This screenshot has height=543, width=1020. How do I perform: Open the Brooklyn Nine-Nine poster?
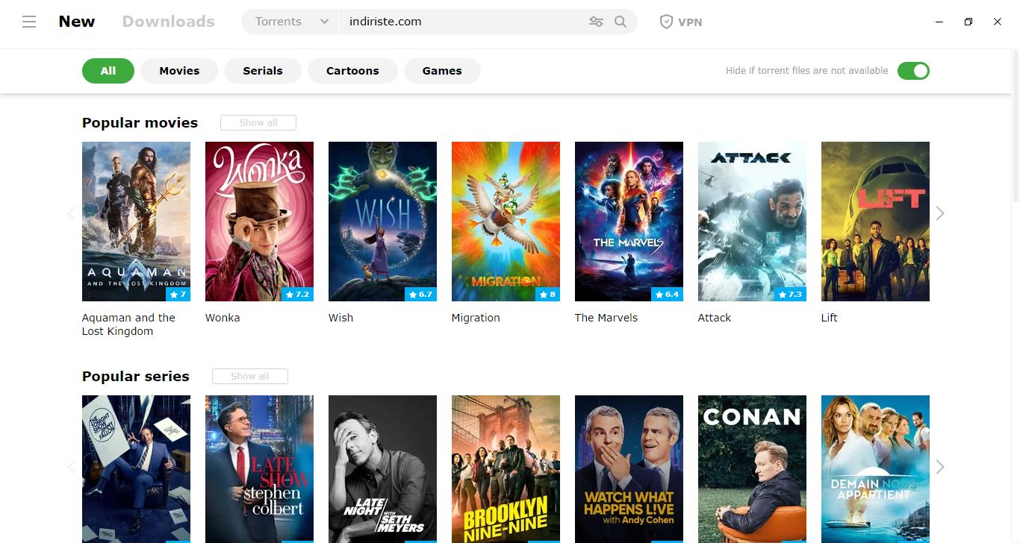(x=506, y=469)
